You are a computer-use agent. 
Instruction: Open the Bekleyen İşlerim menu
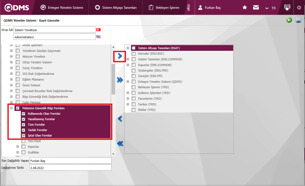pos(164,8)
